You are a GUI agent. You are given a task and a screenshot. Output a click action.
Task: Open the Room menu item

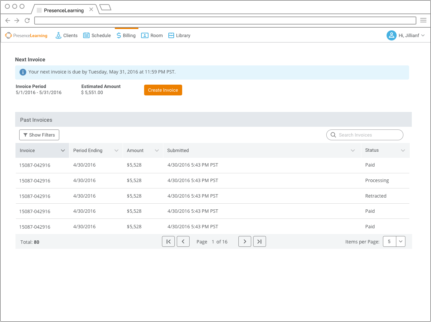click(x=152, y=35)
